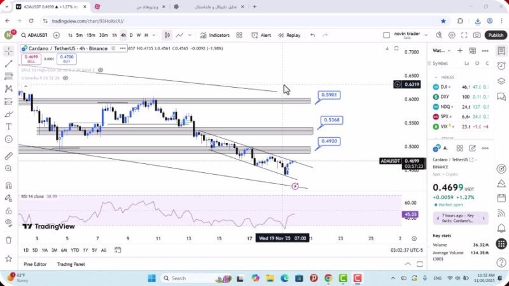
Task: Select the trend line drawing tool
Action: (9, 64)
